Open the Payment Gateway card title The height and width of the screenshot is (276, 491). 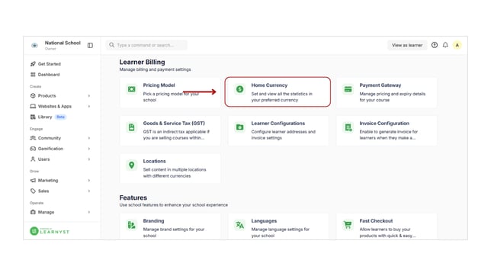[x=380, y=85]
